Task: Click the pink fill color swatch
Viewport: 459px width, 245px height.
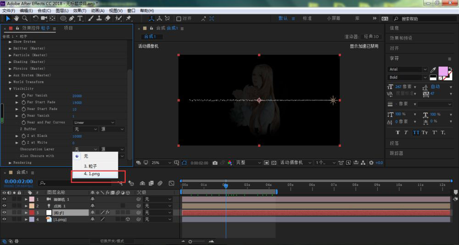Action: click(x=443, y=72)
